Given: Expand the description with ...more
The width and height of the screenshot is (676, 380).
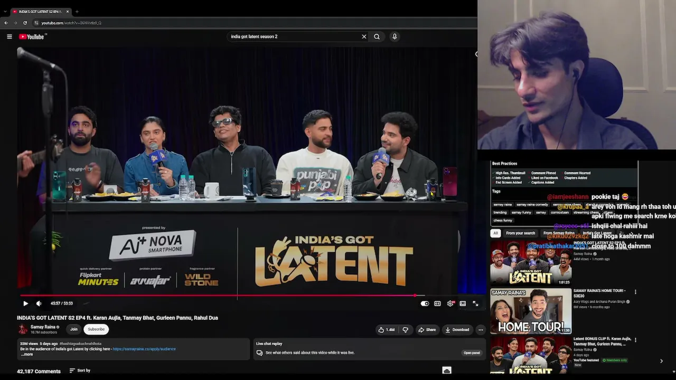Looking at the screenshot, I should [x=27, y=354].
